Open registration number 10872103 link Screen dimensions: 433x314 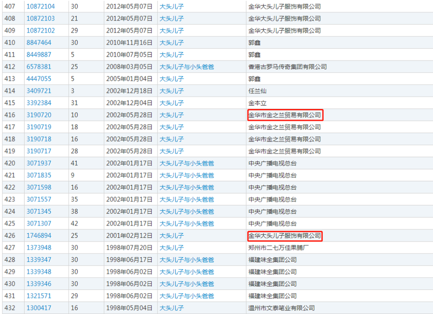pos(41,19)
